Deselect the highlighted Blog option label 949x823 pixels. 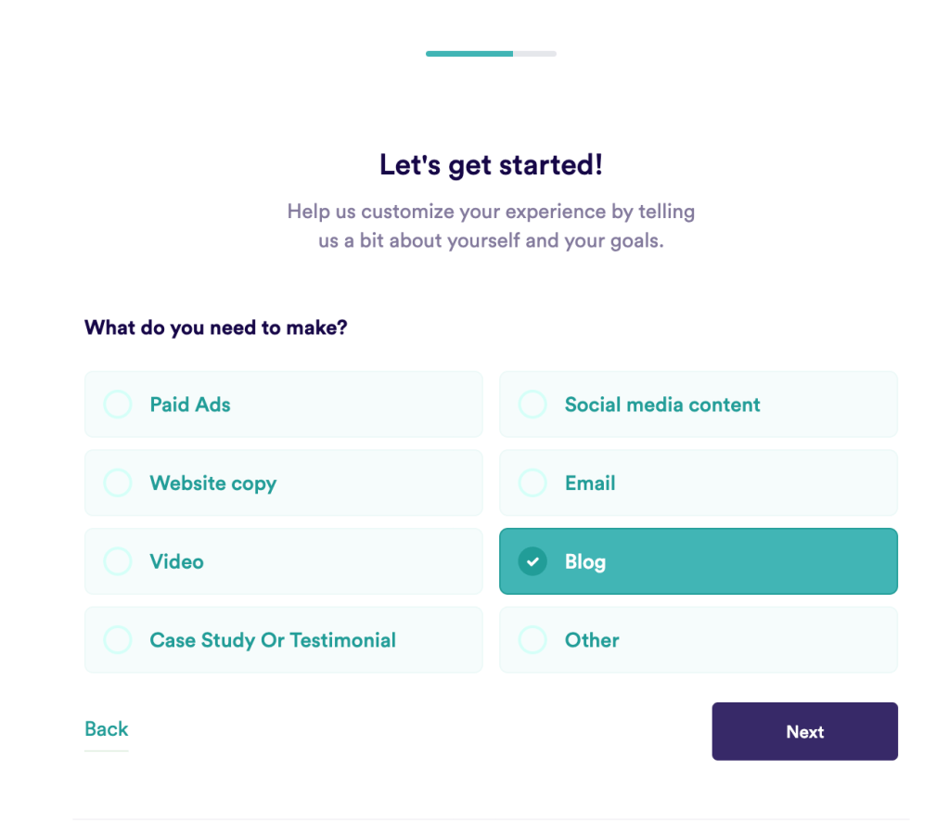585,561
